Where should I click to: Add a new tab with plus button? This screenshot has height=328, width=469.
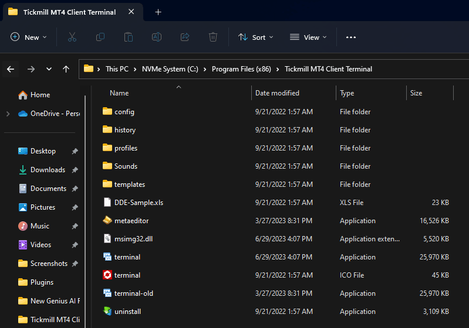[x=158, y=12]
